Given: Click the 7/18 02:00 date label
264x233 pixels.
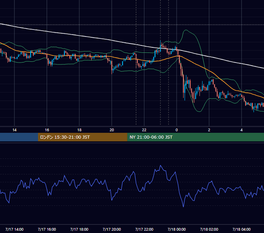Looking at the screenshot, I should 209,229.
